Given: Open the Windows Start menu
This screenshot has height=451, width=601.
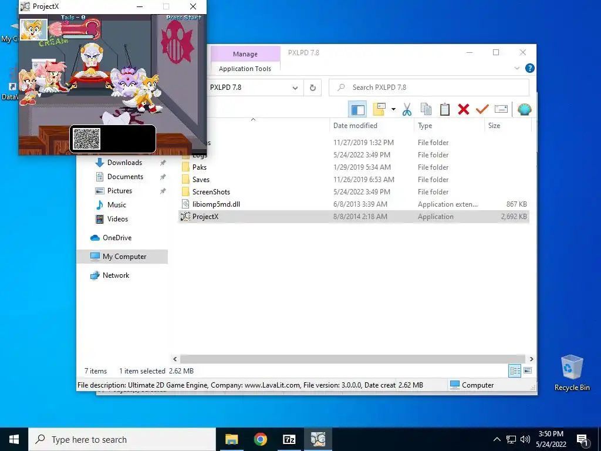Looking at the screenshot, I should tap(14, 439).
